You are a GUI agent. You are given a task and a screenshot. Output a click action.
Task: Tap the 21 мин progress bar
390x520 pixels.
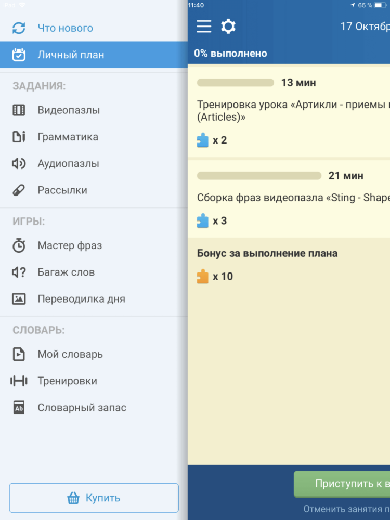tap(259, 176)
